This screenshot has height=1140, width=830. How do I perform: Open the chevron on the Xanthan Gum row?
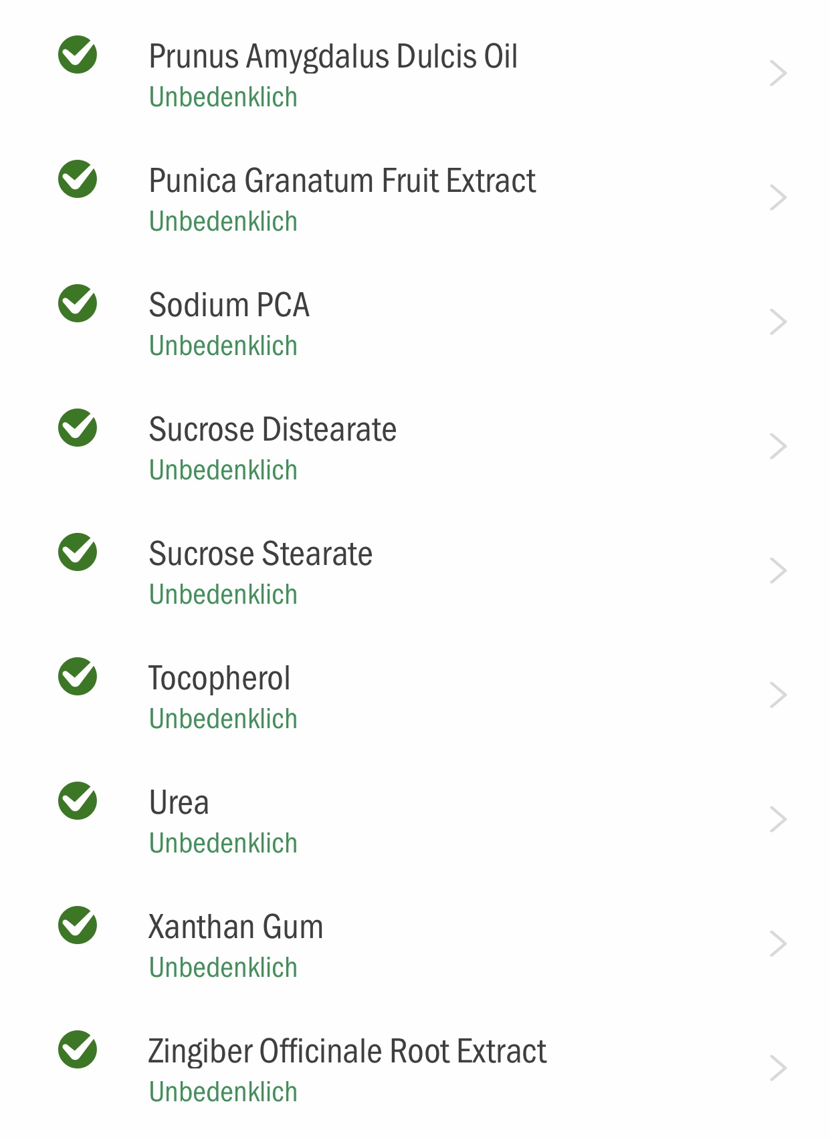[778, 944]
